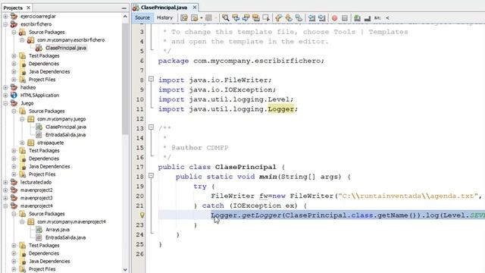This screenshot has width=485, height=273.
Task: Click Find Previous Occurrence icon
Action: click(x=236, y=18)
